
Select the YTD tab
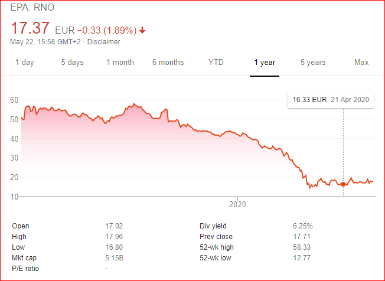pyautogui.click(x=216, y=63)
